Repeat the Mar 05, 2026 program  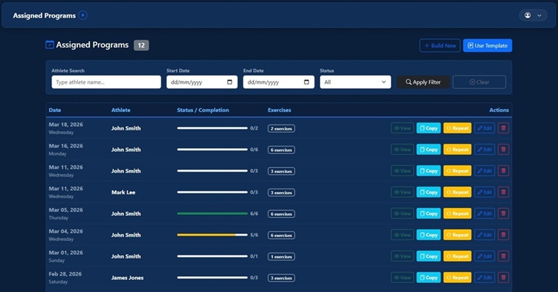[x=457, y=213]
